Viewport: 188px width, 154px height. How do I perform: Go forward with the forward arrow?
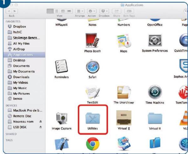click(15, 11)
